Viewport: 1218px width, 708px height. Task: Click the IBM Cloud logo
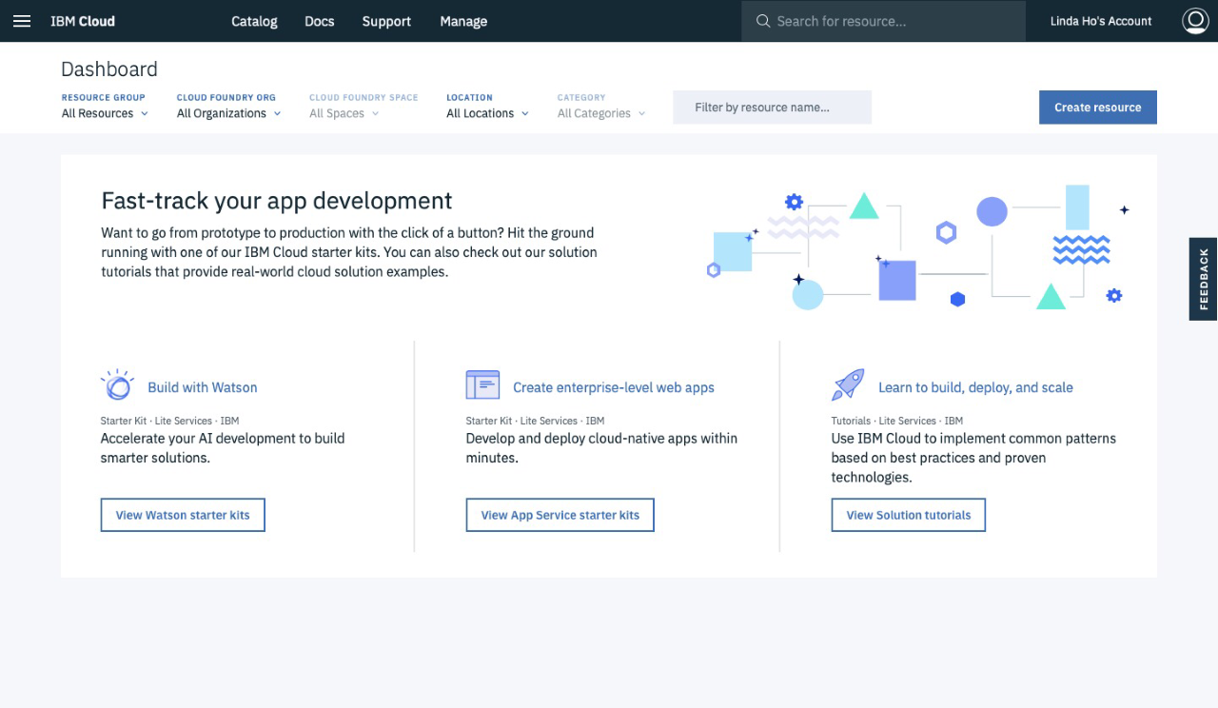[x=83, y=21]
